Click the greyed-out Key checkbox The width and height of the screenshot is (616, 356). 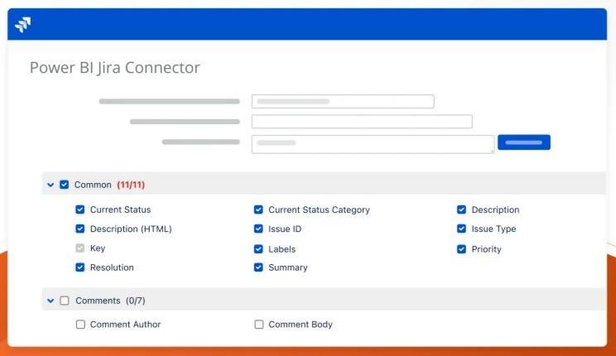pyautogui.click(x=80, y=248)
